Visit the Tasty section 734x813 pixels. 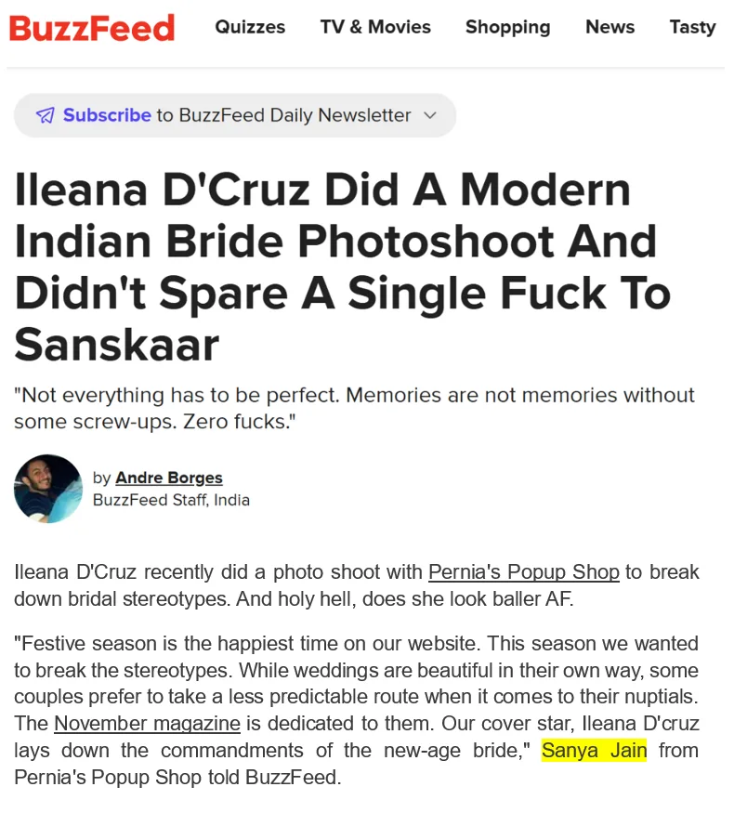(692, 27)
